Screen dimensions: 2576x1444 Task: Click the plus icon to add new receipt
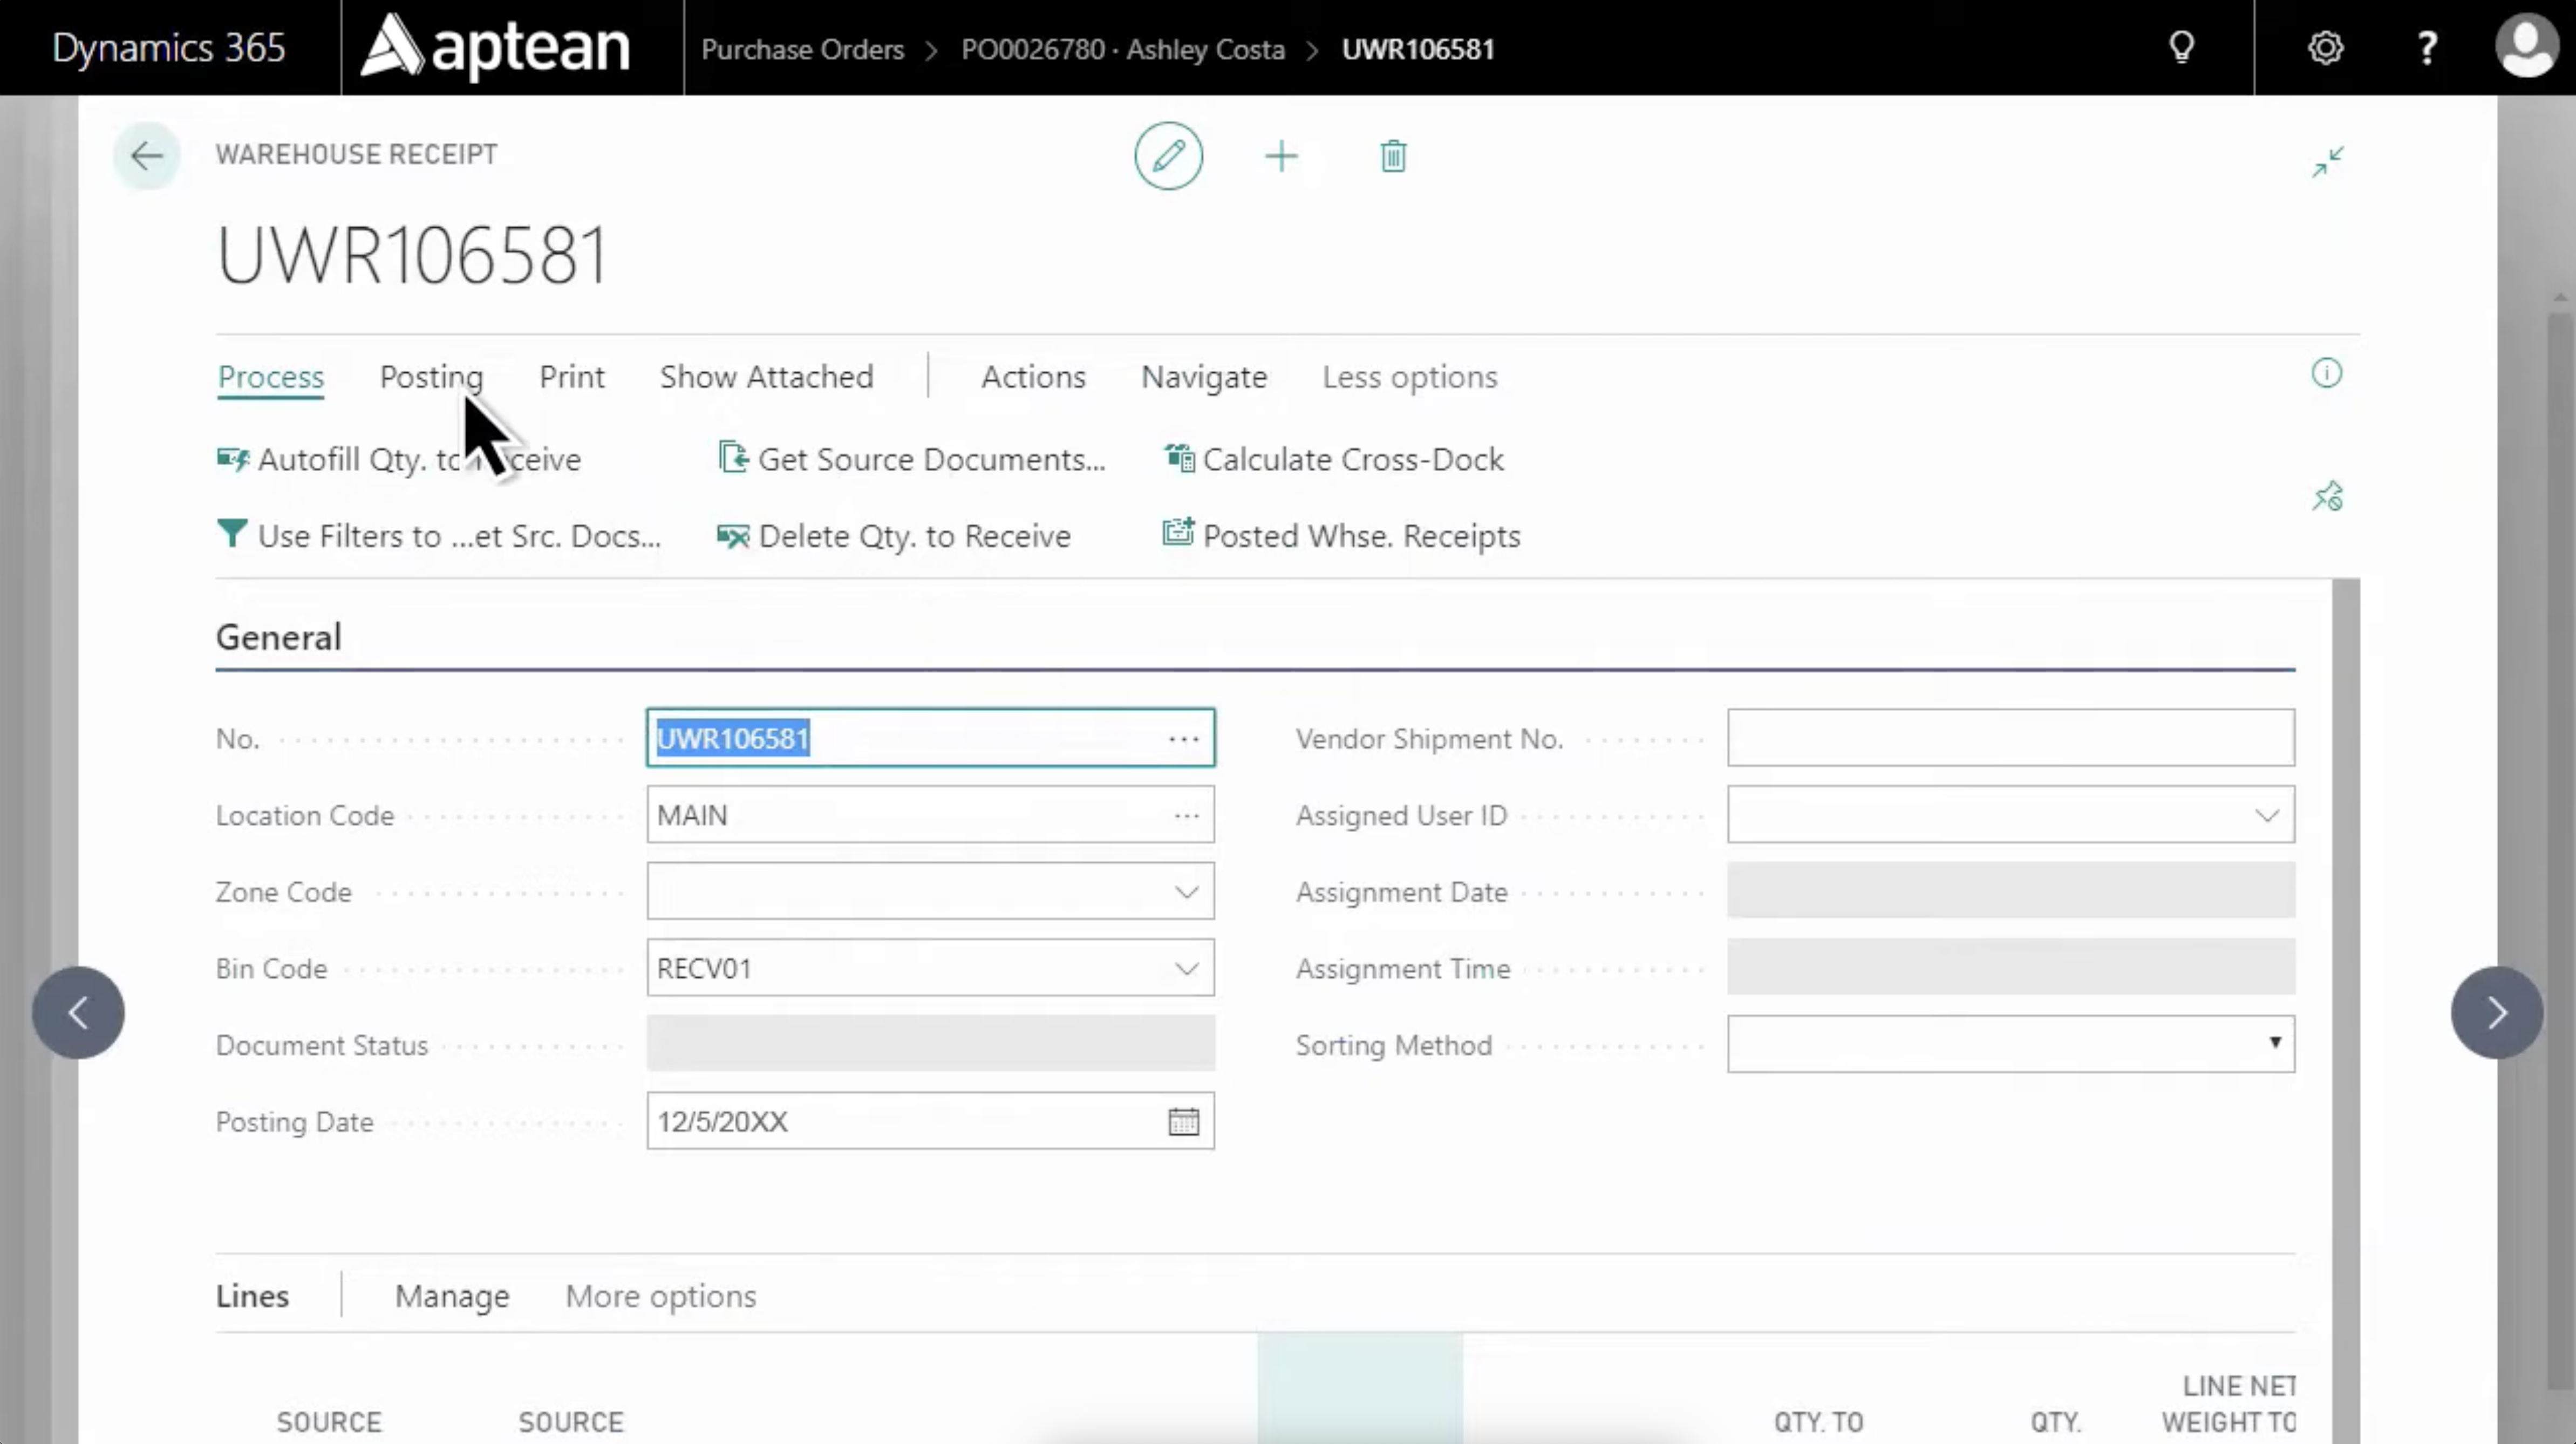(1281, 156)
